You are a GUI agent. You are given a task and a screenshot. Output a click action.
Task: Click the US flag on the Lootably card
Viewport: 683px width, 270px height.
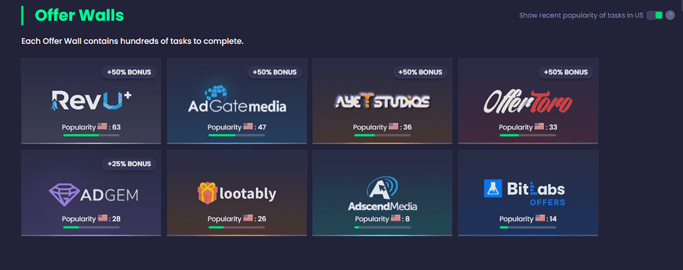(248, 218)
